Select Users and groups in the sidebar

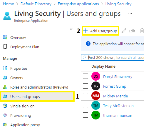click(x=37, y=97)
